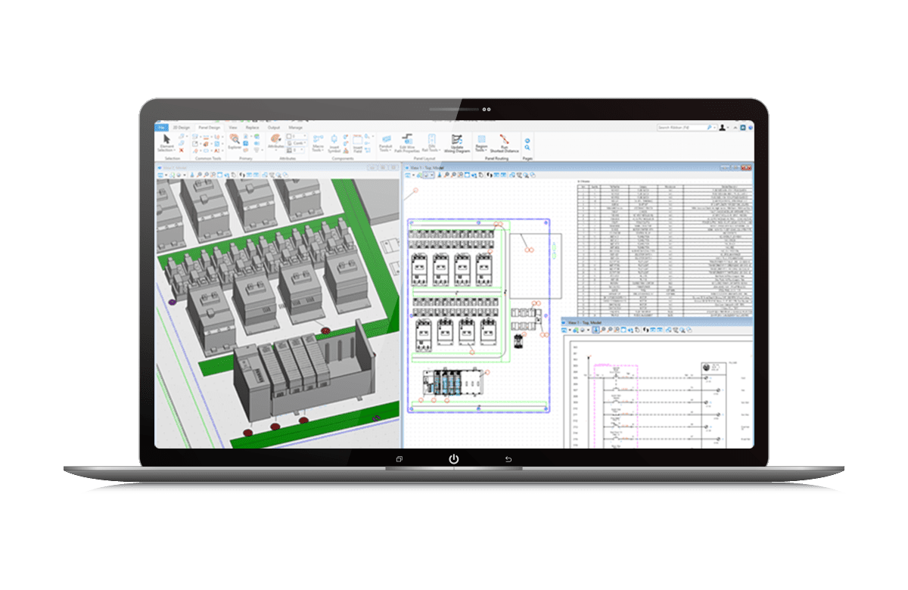The width and height of the screenshot is (908, 590).
Task: Click the user profile button near the search bar
Action: tap(723, 127)
